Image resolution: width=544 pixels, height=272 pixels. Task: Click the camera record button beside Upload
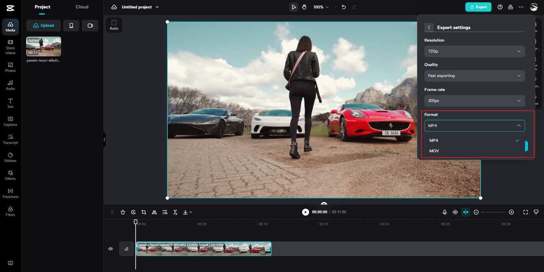click(90, 25)
